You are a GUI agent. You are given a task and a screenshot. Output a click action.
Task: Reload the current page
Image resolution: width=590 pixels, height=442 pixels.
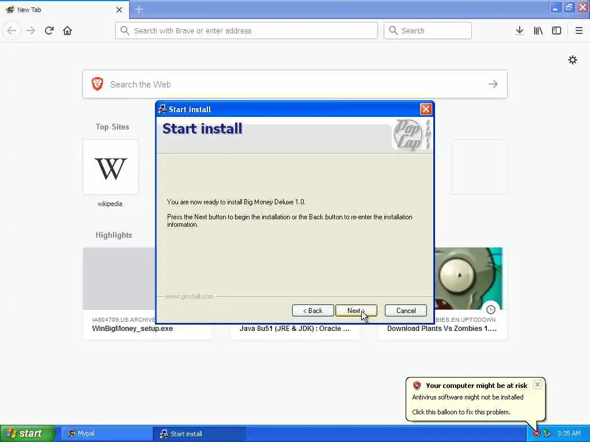[49, 31]
